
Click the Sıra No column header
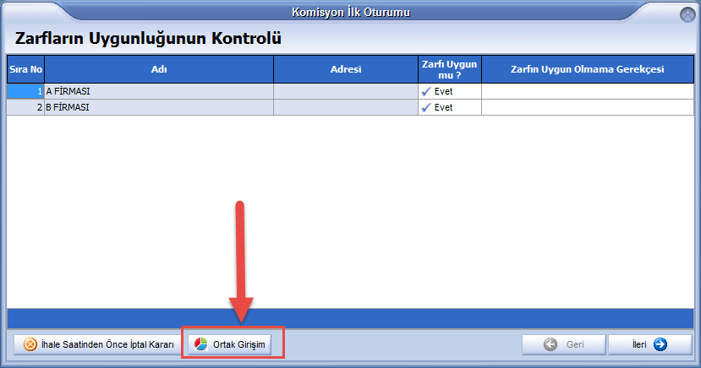tap(25, 70)
